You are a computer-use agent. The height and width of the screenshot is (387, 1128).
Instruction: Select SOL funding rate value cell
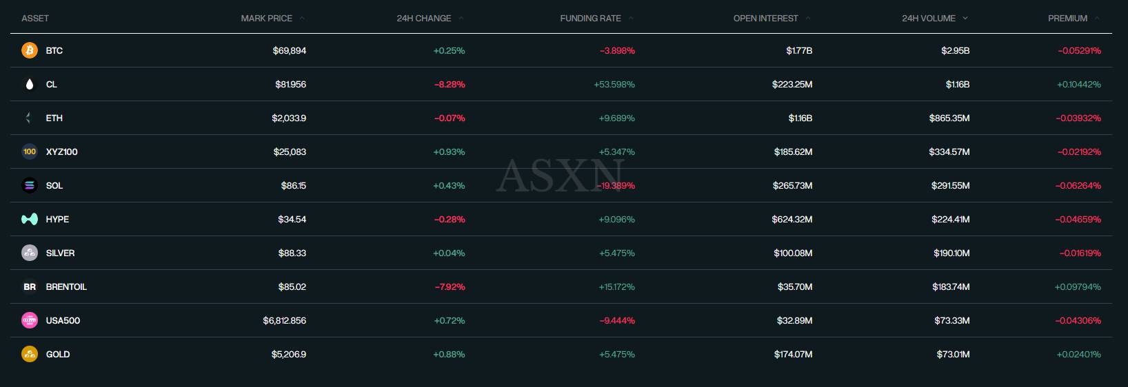tap(616, 186)
